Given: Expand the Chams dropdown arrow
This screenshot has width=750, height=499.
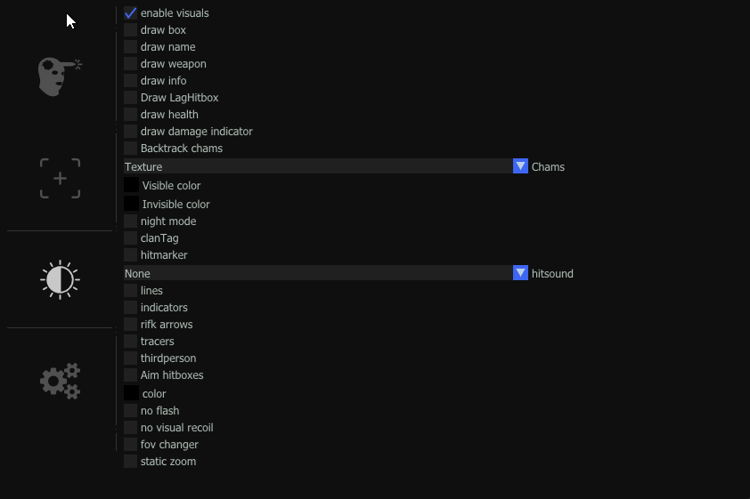Looking at the screenshot, I should pos(521,166).
